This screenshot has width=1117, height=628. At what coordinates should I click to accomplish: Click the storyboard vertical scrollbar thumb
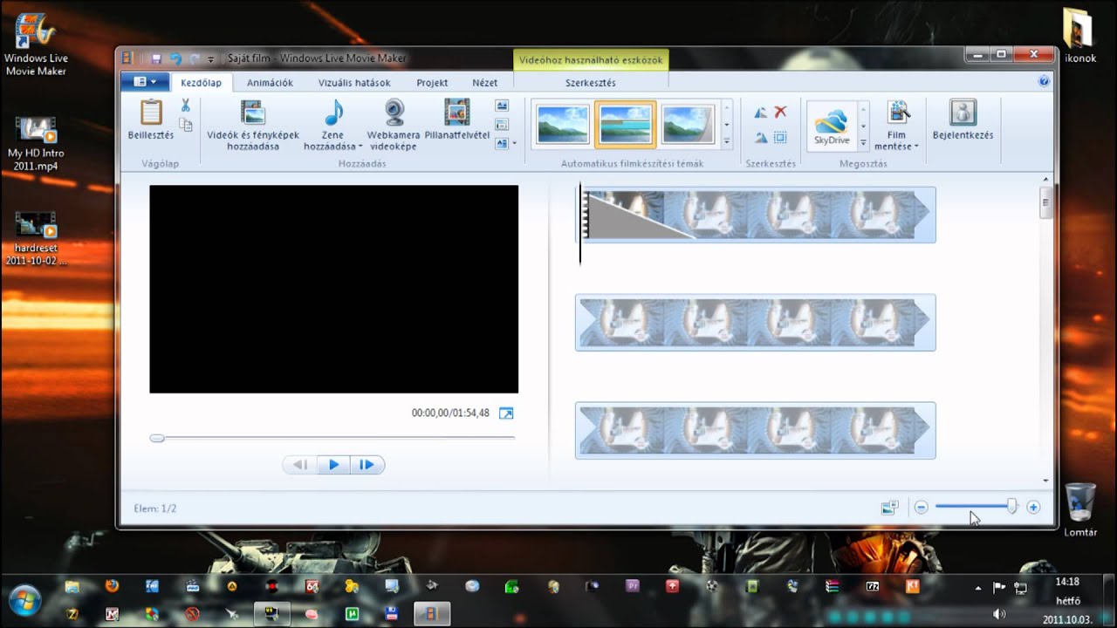point(1045,203)
